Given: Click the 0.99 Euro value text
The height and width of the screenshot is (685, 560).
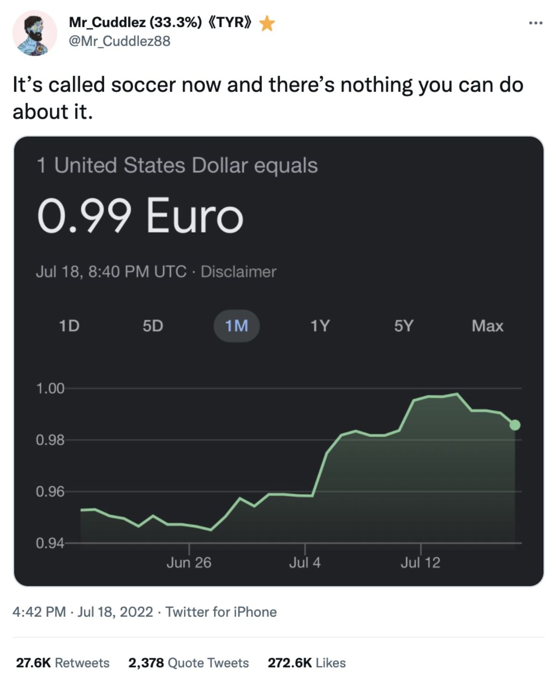Looking at the screenshot, I should coord(140,215).
